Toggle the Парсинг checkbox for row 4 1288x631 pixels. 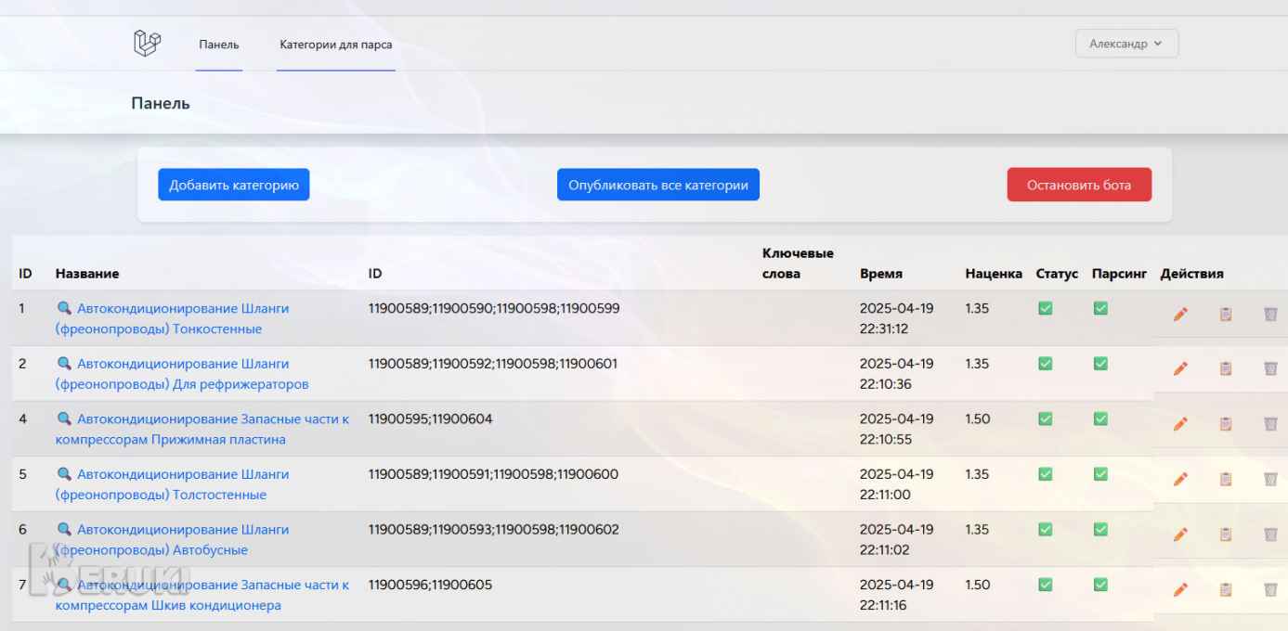pyautogui.click(x=1100, y=419)
